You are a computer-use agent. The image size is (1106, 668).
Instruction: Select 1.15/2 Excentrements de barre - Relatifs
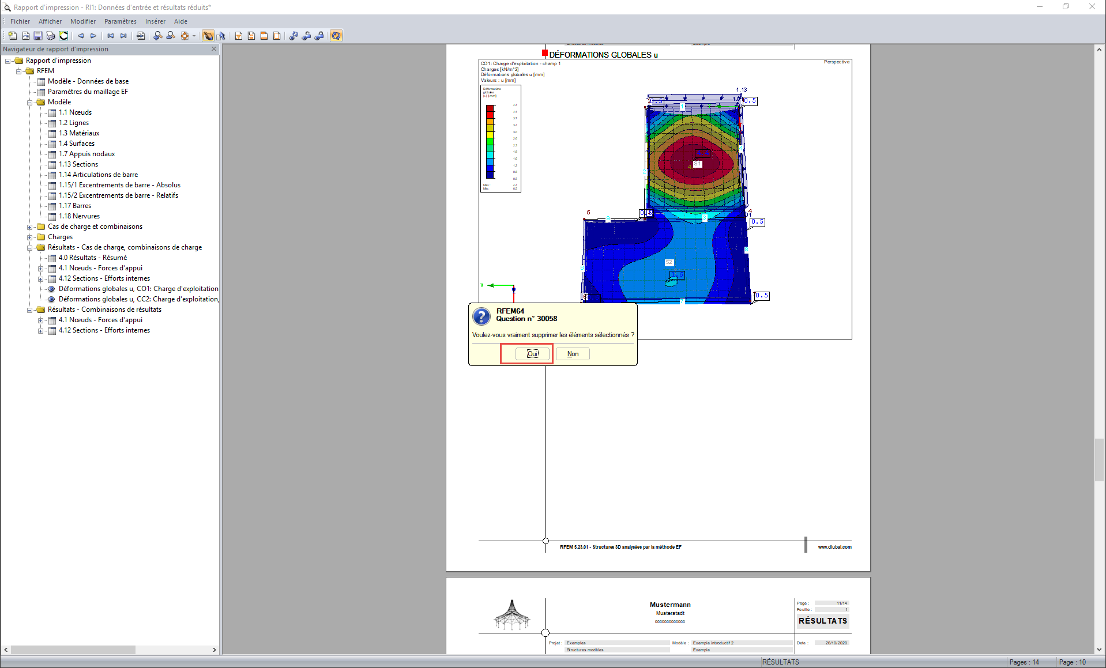click(x=118, y=195)
